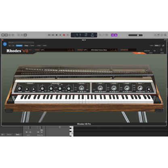
Task: Click the PARAMETER value field
Action: point(132,50)
